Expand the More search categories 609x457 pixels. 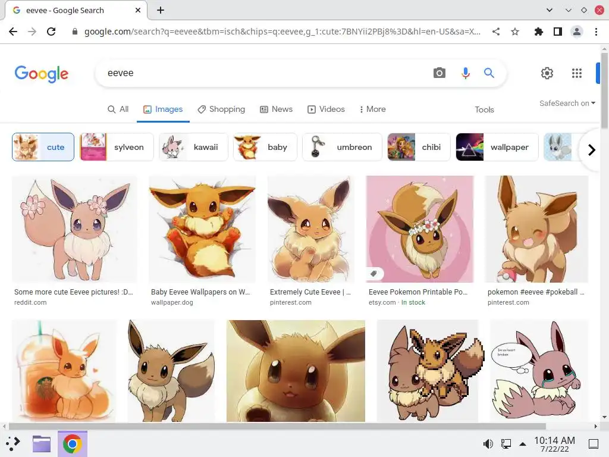coord(372,109)
